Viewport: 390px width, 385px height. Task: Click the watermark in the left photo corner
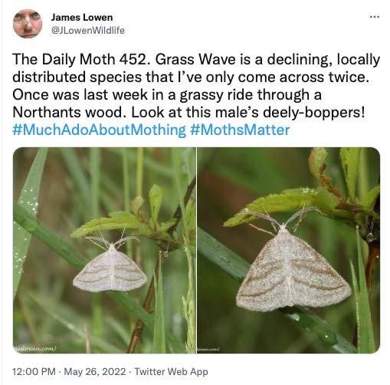coord(34,348)
